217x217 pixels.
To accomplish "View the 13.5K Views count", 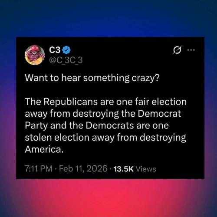I will [x=135, y=169].
